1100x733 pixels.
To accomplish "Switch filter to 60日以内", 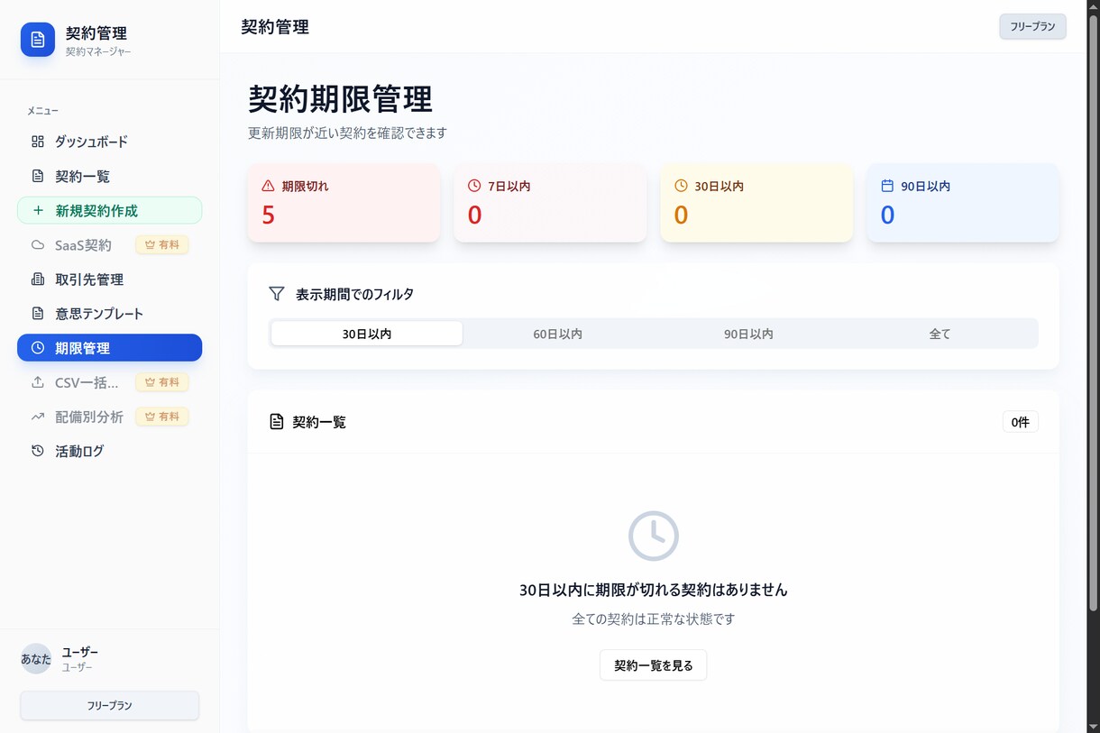I will (x=558, y=334).
